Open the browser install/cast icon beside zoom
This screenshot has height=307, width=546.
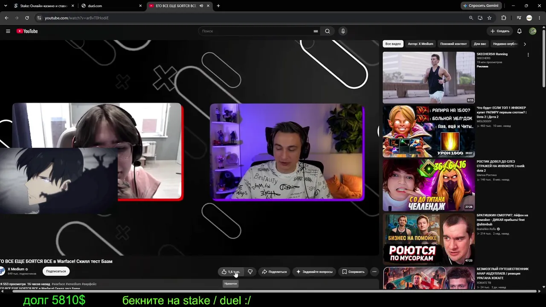[480, 18]
